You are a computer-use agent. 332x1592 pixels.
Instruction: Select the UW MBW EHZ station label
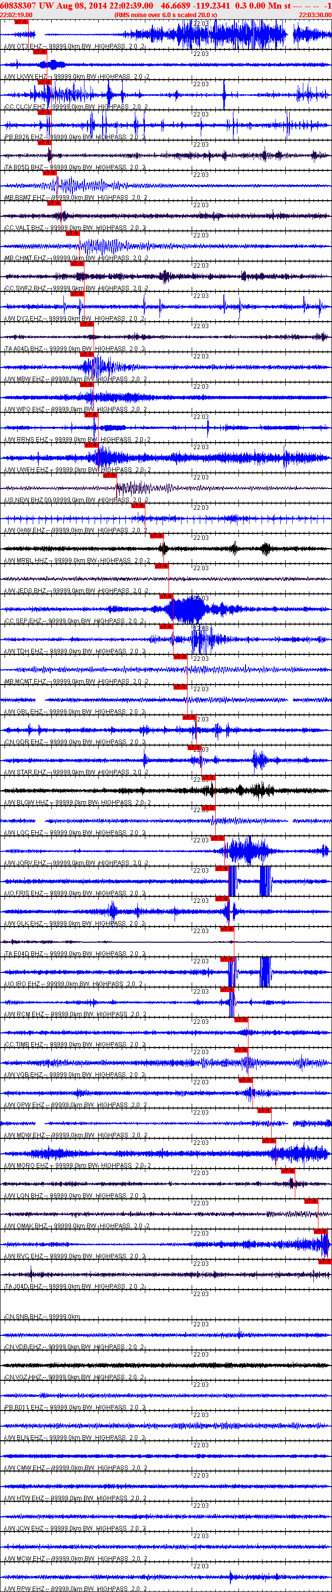75,380
